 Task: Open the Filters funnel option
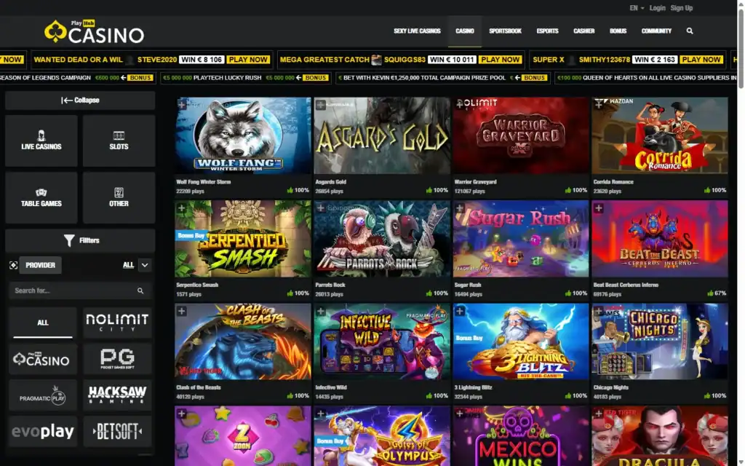80,240
